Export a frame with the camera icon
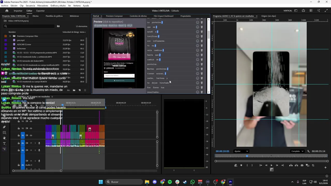This screenshot has width=331, height=186. click(302, 165)
